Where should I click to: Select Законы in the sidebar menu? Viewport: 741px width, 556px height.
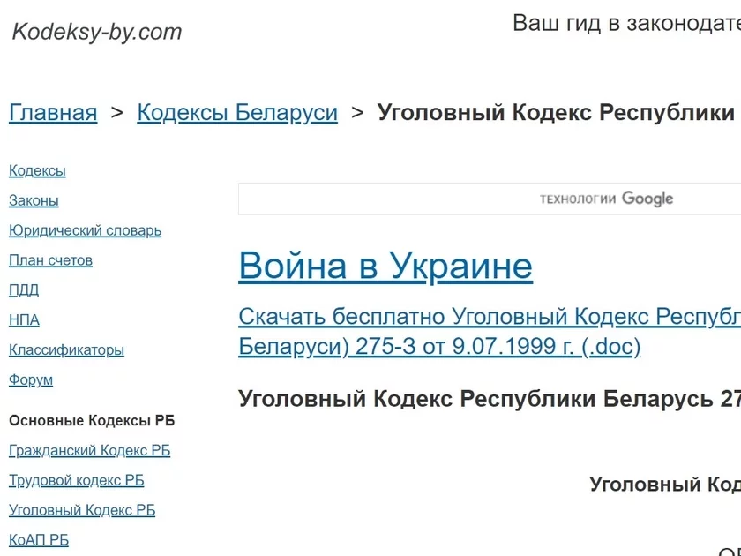tap(34, 201)
